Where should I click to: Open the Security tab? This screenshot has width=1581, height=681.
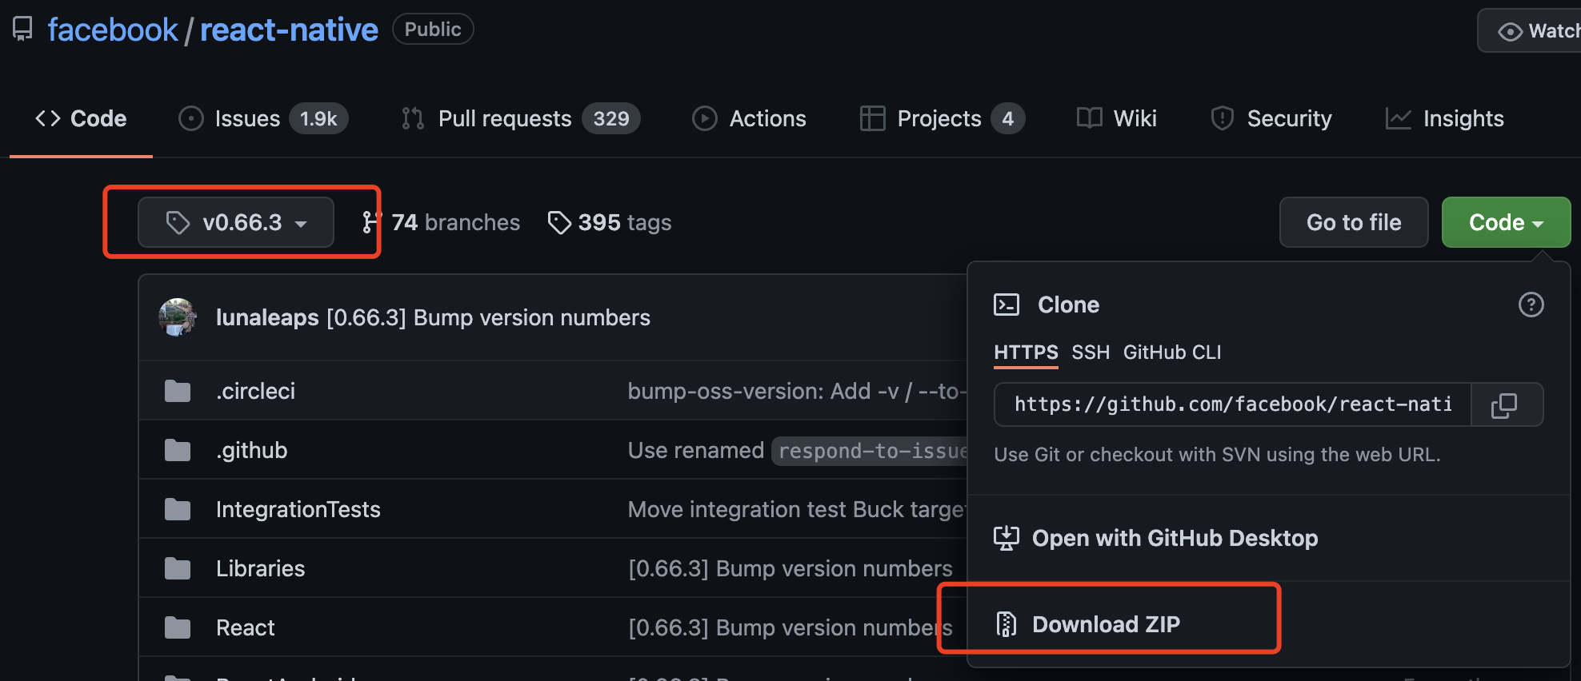(1271, 118)
